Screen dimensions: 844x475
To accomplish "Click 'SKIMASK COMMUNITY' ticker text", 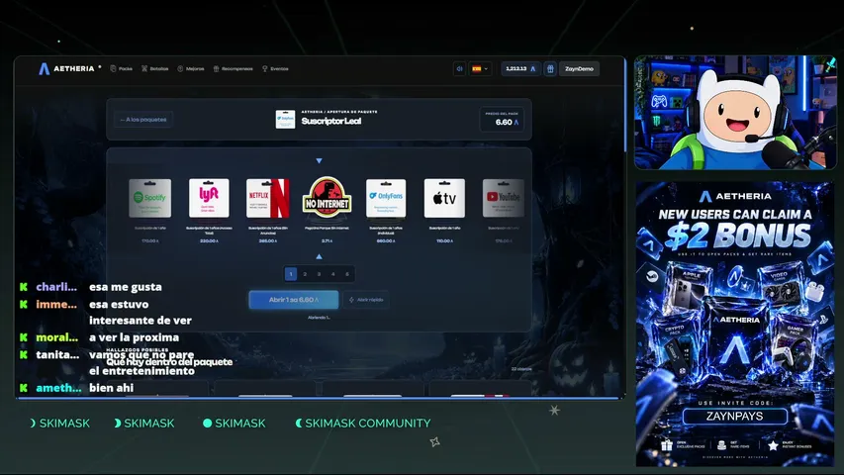I will tap(368, 424).
